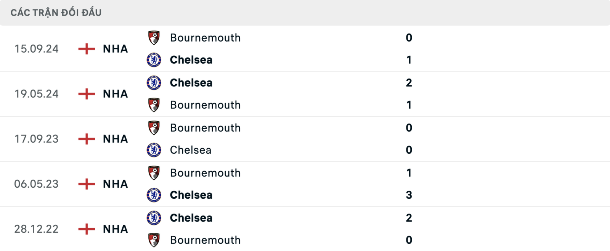610x251 pixels.
Task: Click Chelsea score 3 in 06.05.23 match
Action: click(409, 195)
